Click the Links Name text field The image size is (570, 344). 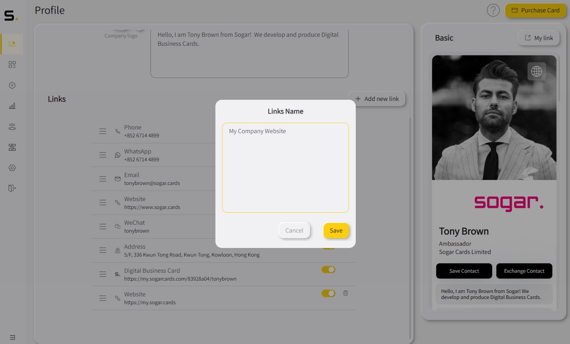pos(286,168)
